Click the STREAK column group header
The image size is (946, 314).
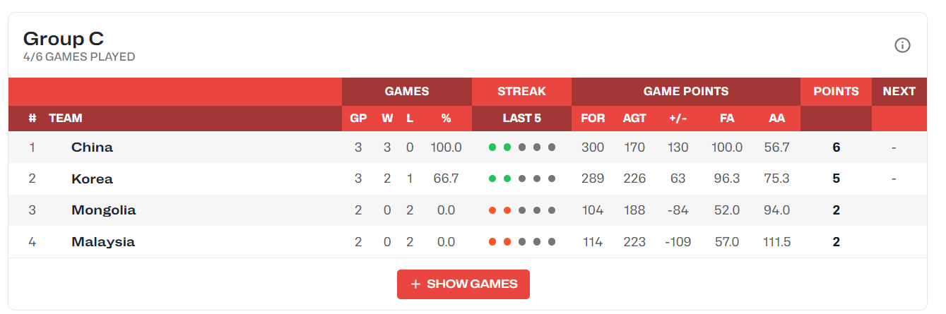click(521, 91)
